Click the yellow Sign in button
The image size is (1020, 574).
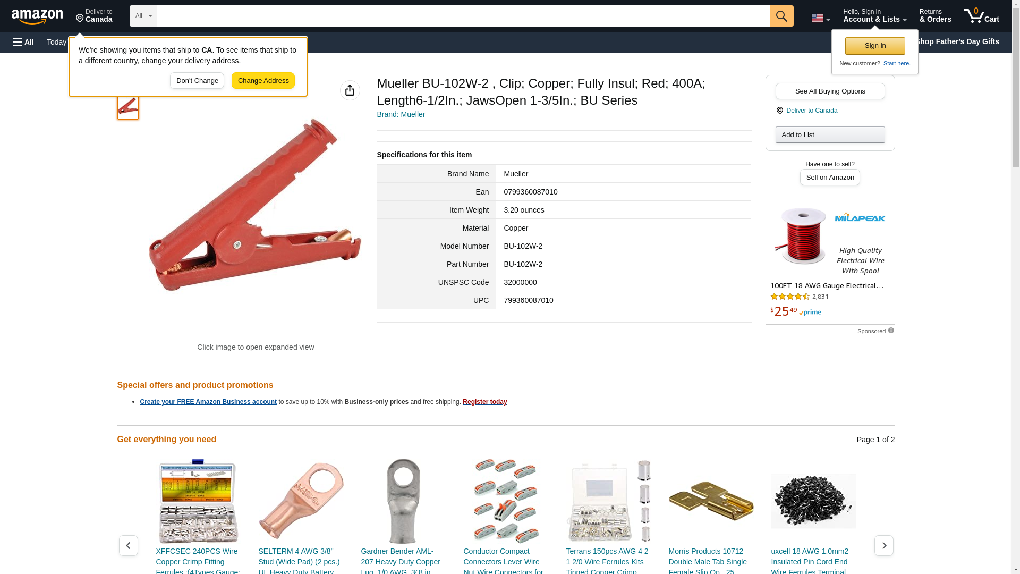pos(875,46)
